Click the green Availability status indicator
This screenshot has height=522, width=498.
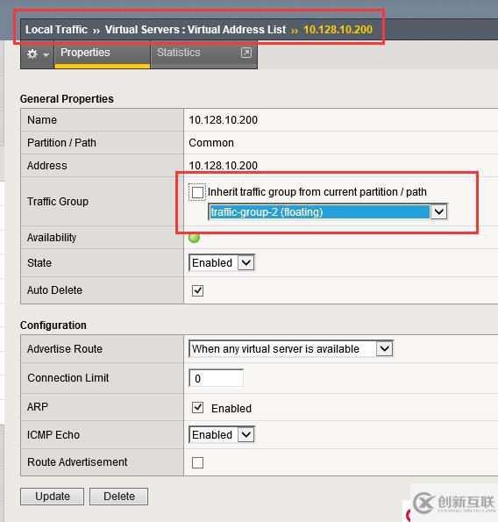coord(194,238)
